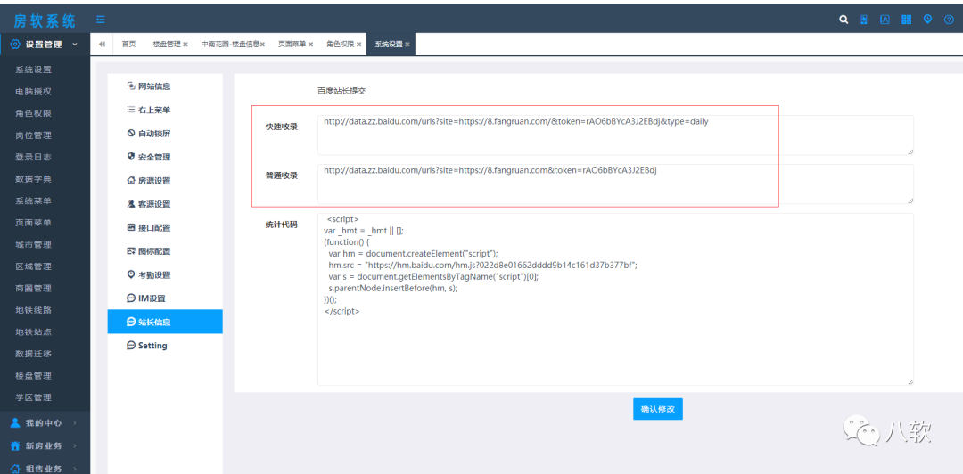Viewport: 963px width, 474px height.
Task: Open 楼盘管理 in the left sidebar
Action: pos(33,376)
